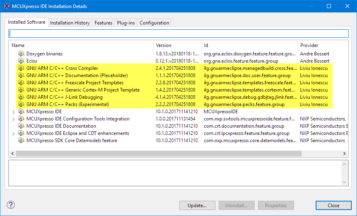Click the Close button at bottom

334,205
